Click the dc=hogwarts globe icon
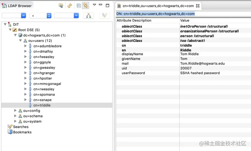The width and height of the screenshot is (251, 151). click(20, 35)
